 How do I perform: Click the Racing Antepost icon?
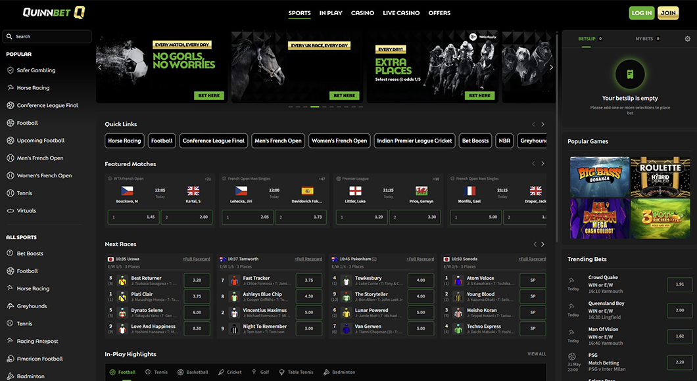[x=11, y=341]
